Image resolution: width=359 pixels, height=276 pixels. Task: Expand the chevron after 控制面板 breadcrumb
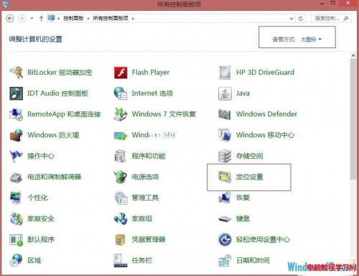coord(88,19)
